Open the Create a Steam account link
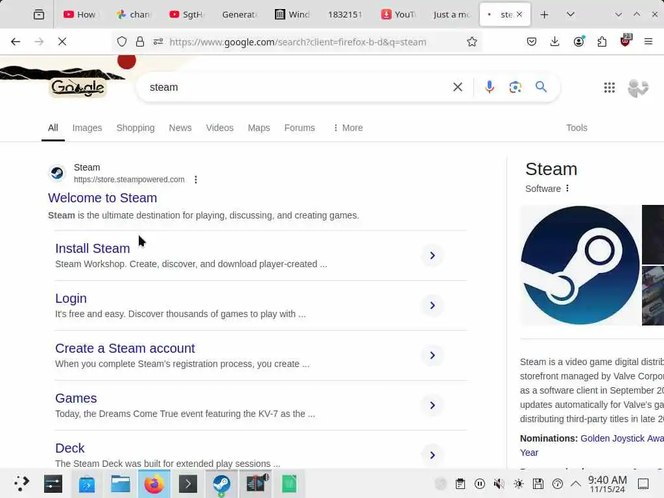This screenshot has width=664, height=498. [x=125, y=348]
